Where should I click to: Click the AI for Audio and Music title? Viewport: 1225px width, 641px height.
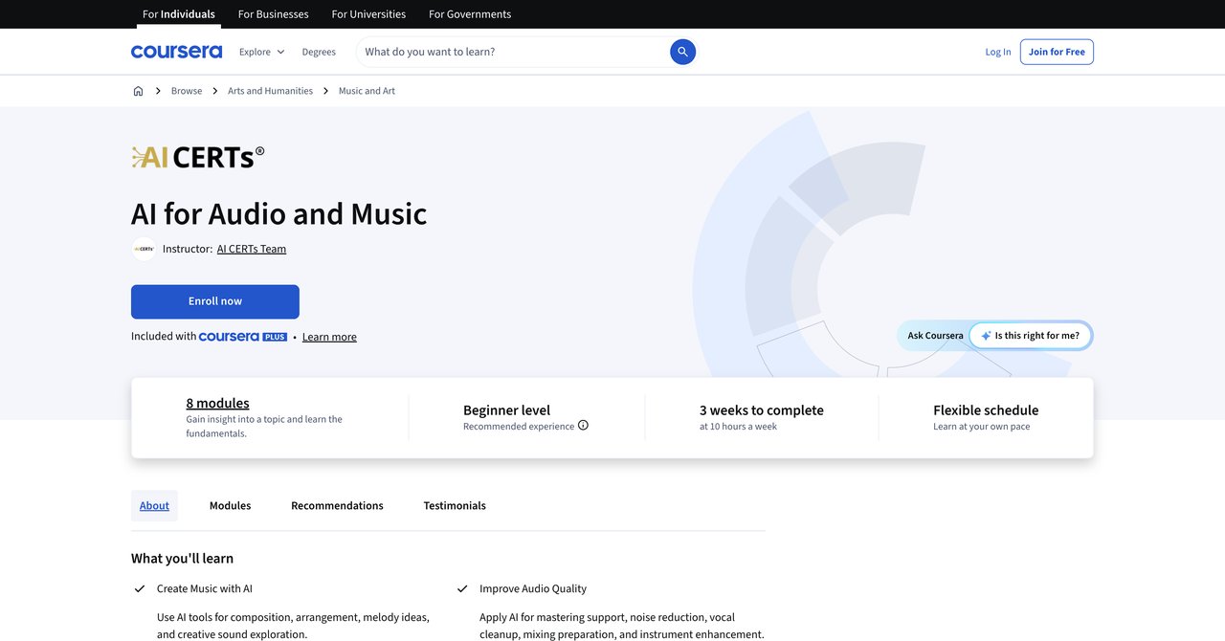pos(279,213)
